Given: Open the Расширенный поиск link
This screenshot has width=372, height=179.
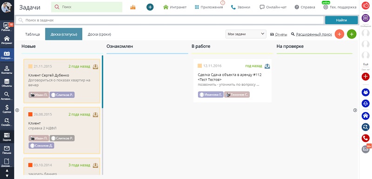Looking at the screenshot, I should click(x=314, y=34).
